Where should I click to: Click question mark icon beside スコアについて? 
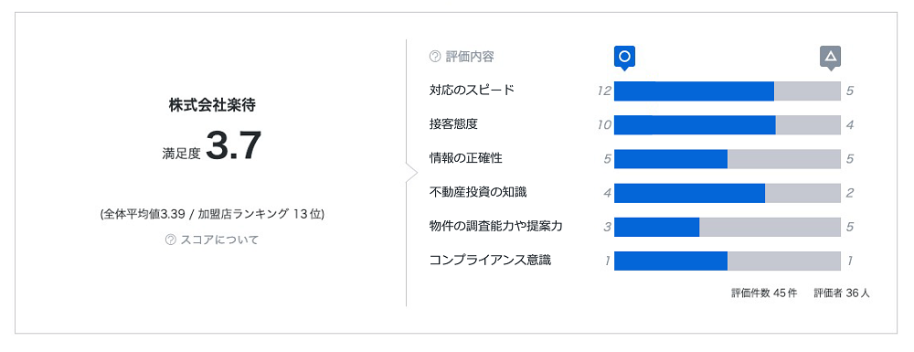(170, 240)
